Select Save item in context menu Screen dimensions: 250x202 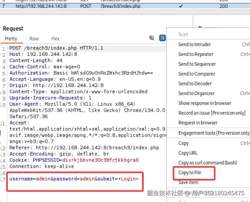pyautogui.click(x=188, y=182)
